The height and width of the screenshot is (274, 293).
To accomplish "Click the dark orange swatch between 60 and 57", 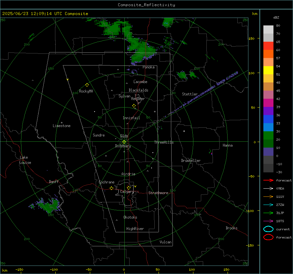I will (x=268, y=54).
